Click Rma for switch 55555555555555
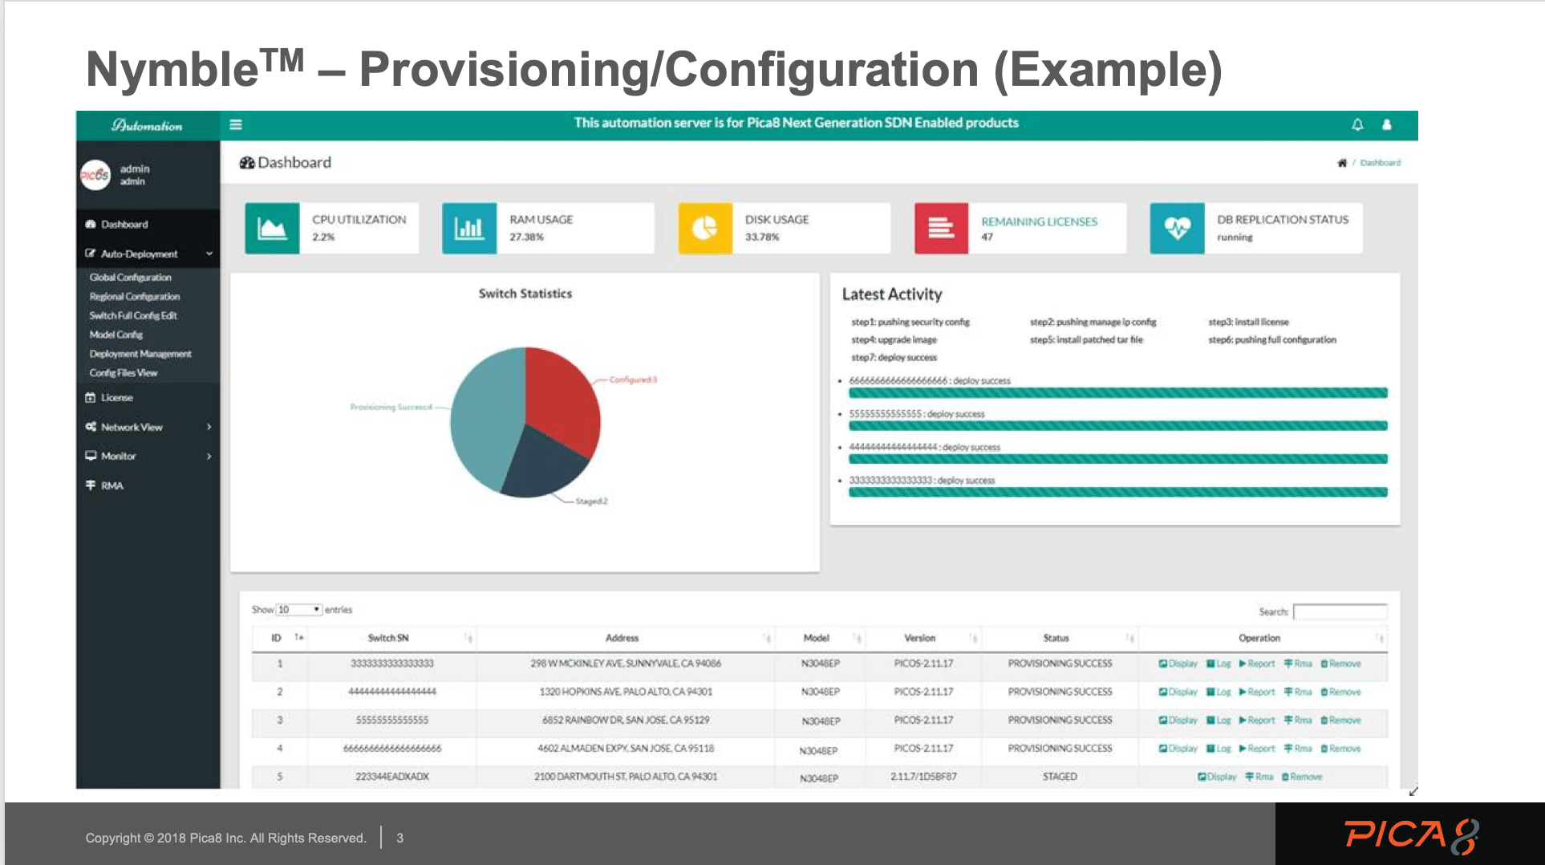This screenshot has width=1545, height=865. (1296, 720)
